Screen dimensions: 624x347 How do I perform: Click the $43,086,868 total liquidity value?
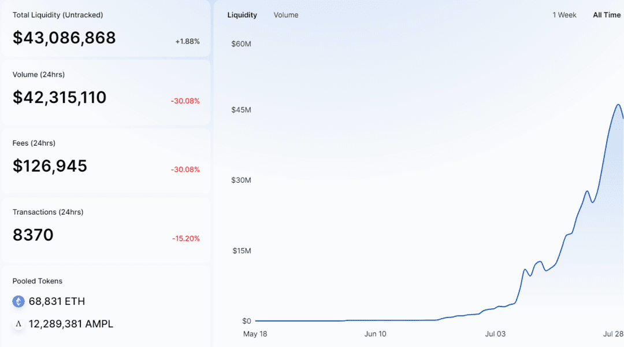coord(64,38)
